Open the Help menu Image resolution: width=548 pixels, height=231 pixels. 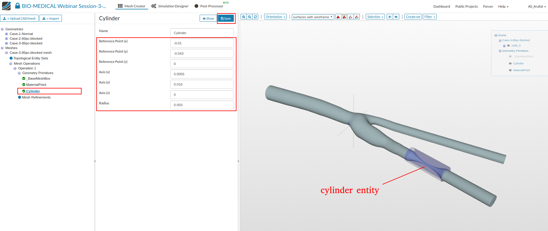tap(503, 6)
